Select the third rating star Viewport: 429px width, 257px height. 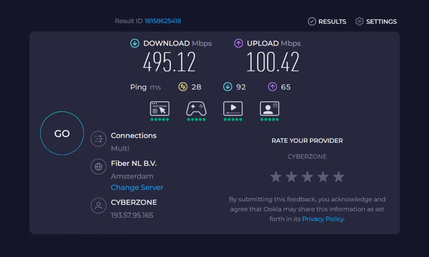307,177
